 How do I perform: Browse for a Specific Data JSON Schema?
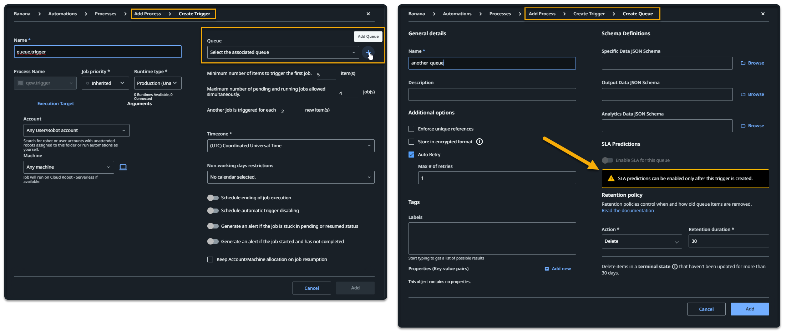tap(752, 63)
